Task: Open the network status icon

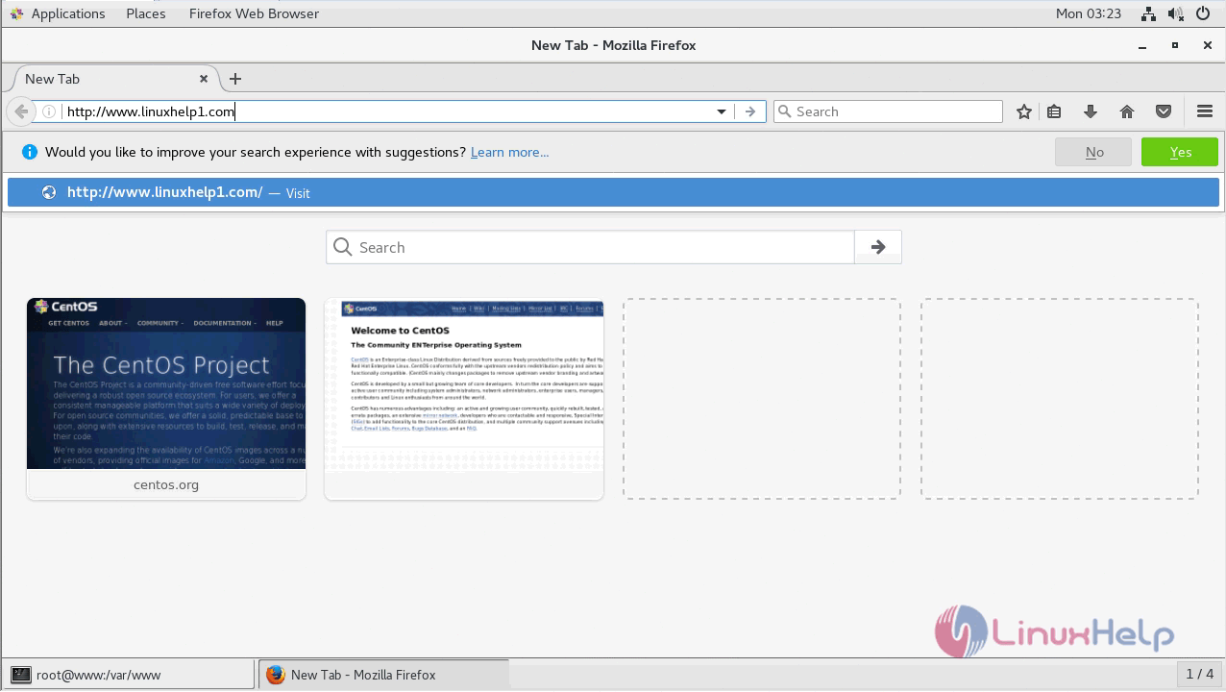Action: point(1148,13)
